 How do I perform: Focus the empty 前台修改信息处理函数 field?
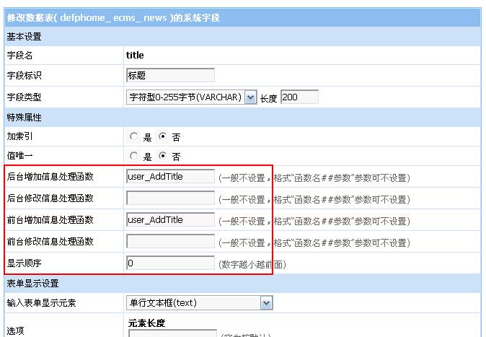point(170,242)
